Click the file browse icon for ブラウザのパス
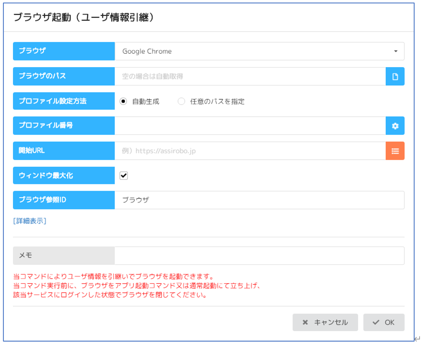This screenshot has width=423, height=342. coord(395,76)
